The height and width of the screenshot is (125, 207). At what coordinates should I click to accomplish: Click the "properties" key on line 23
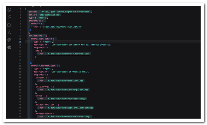coord(40,75)
